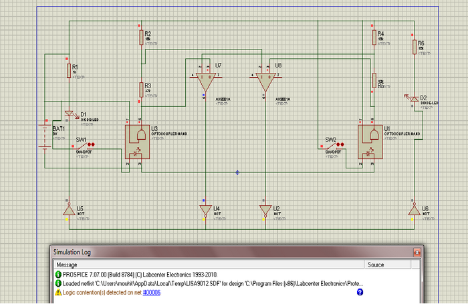Click the U3 optocoupler-NAND component
Image resolution: width=468 pixels, height=304 pixels.
click(x=137, y=142)
